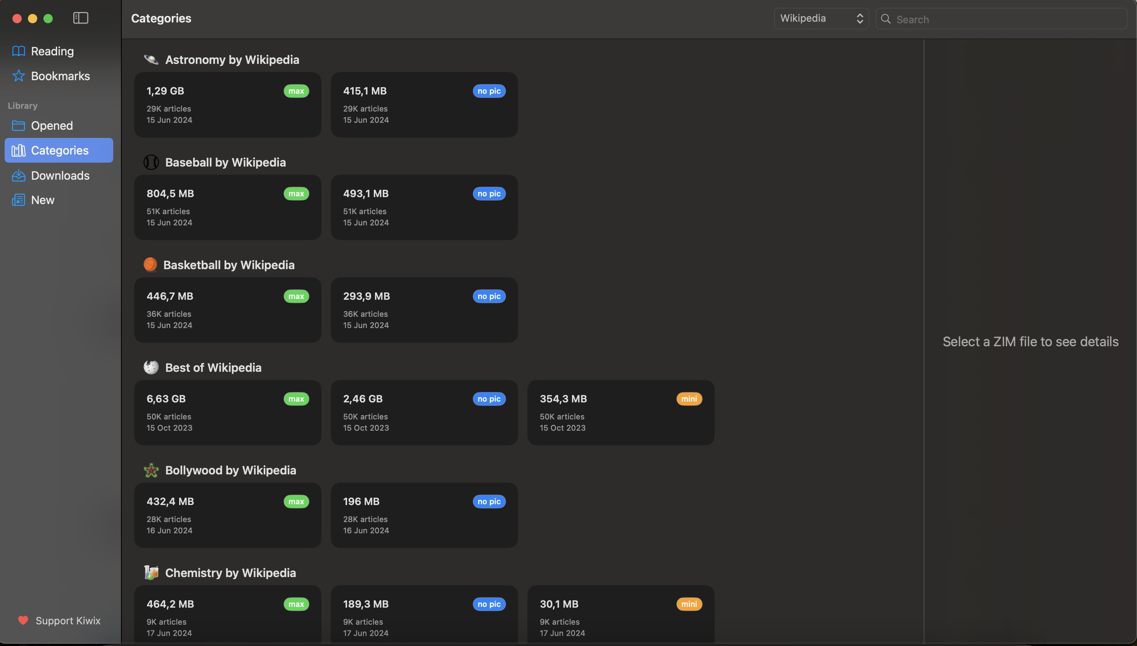
Task: Open the Bookmarks section
Action: (59, 76)
